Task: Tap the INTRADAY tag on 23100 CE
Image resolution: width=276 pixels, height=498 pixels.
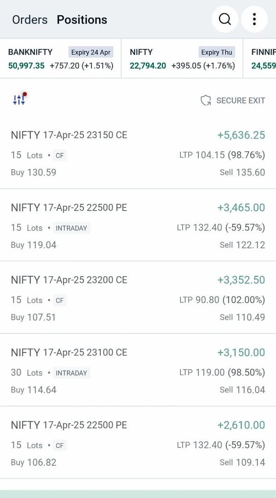Action: click(x=71, y=373)
